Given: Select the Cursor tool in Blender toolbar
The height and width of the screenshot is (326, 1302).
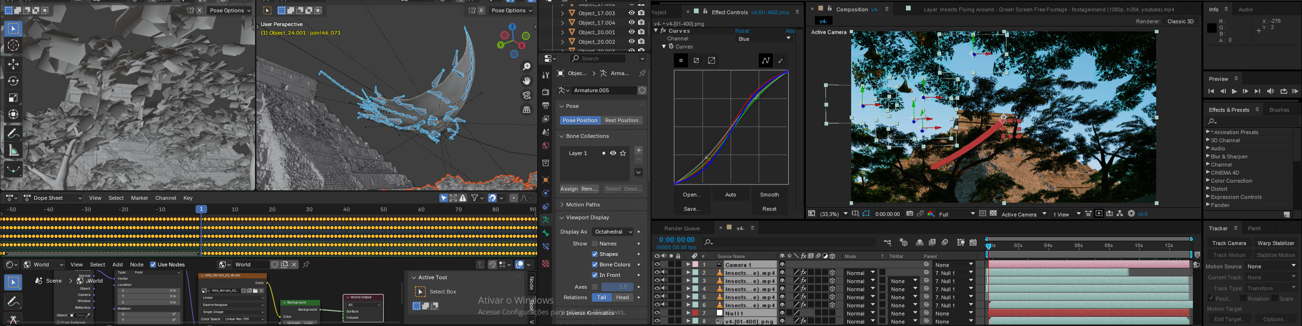Looking at the screenshot, I should coord(14,45).
